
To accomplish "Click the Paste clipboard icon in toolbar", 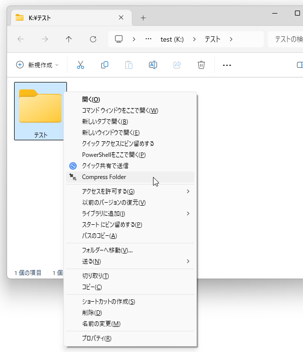I will click(x=129, y=65).
